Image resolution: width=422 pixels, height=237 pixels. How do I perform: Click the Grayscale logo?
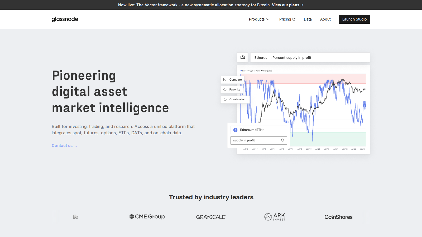(x=211, y=217)
